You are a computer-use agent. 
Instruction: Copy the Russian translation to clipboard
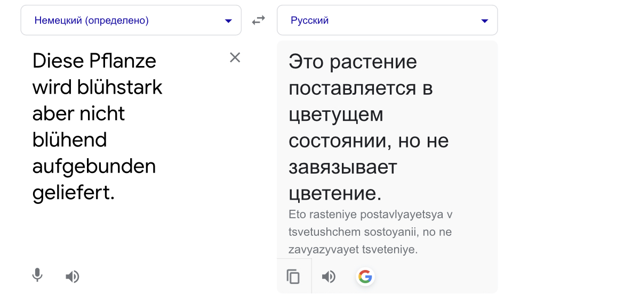pyautogui.click(x=293, y=277)
